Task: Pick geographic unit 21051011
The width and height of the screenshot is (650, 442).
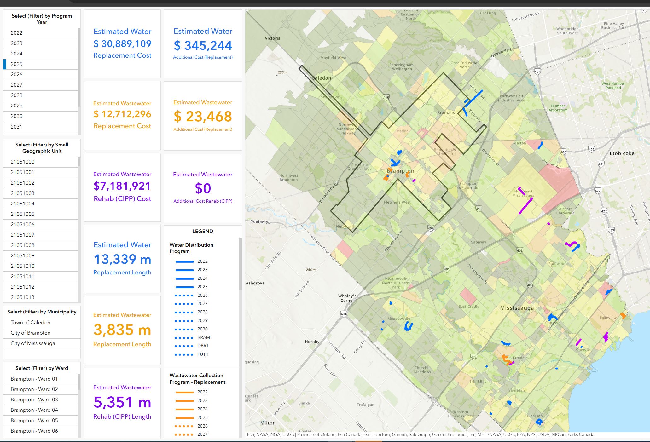Action: point(40,277)
